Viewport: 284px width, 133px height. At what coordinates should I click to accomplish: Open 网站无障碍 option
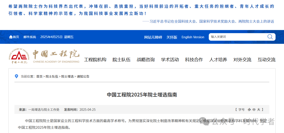point(153,37)
